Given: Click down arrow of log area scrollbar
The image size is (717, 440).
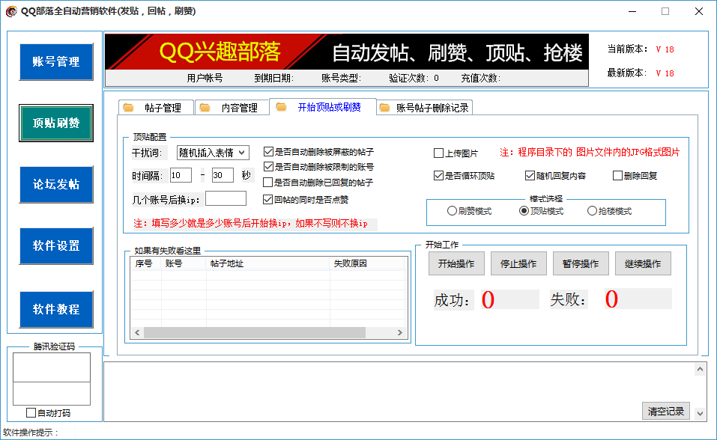Looking at the screenshot, I should point(700,414).
